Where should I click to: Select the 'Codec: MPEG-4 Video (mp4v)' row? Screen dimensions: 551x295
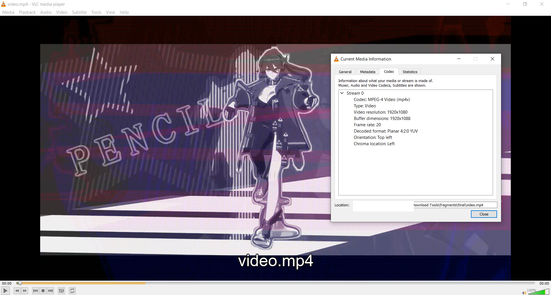pyautogui.click(x=382, y=100)
